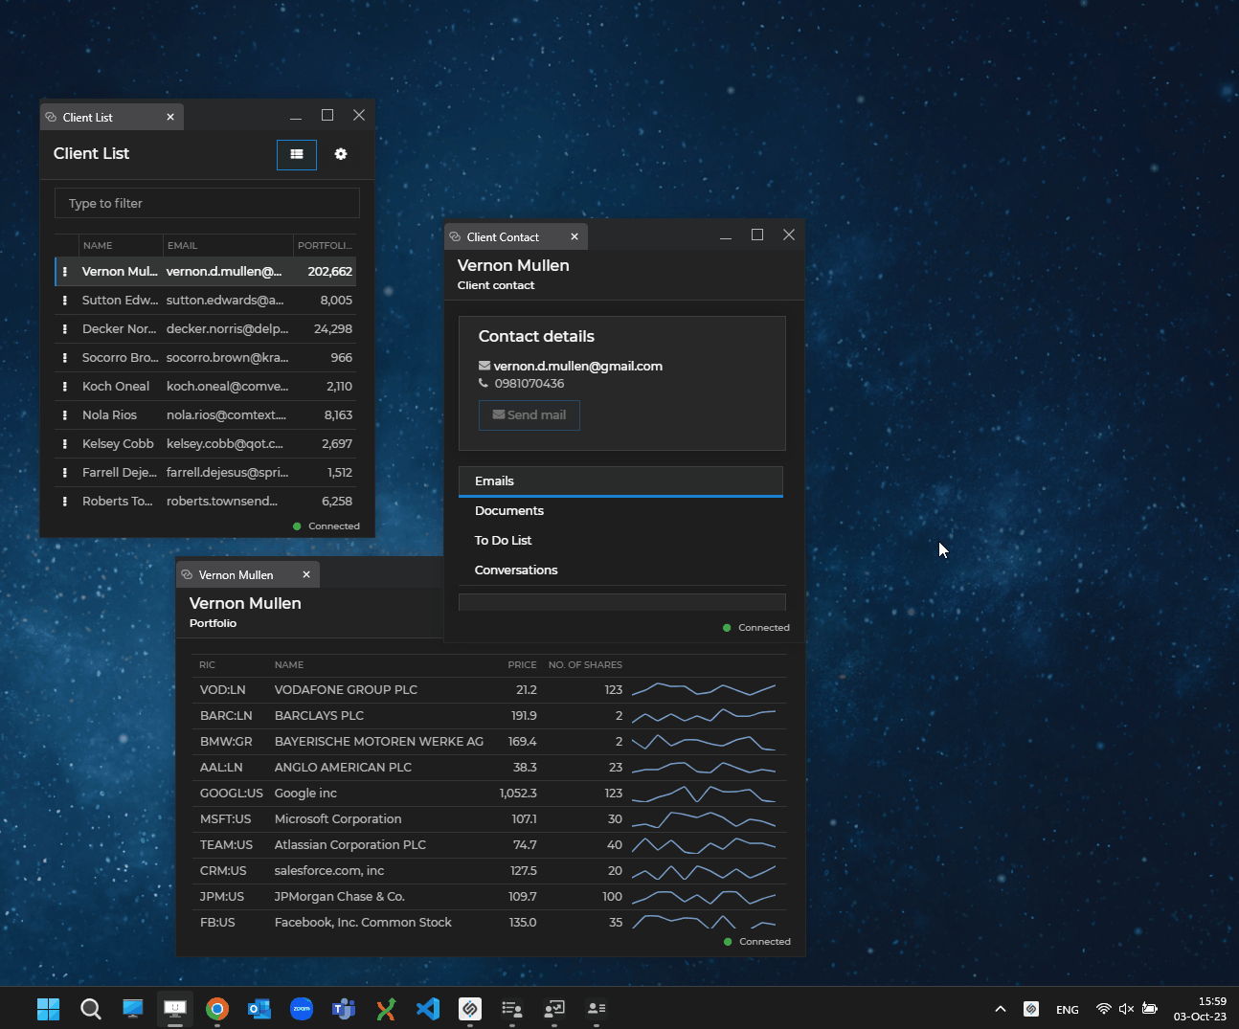The width and height of the screenshot is (1239, 1029).
Task: Expand the To Do List section
Action: tap(504, 541)
